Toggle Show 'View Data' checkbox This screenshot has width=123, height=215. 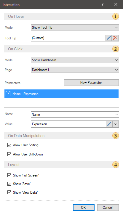[9, 192]
